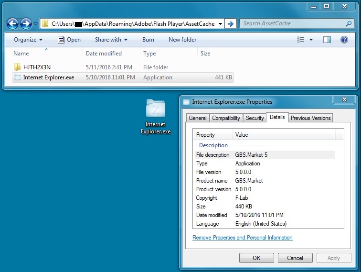This screenshot has width=361, height=272.
Task: Click the search magnifier icon
Action: click(349, 23)
